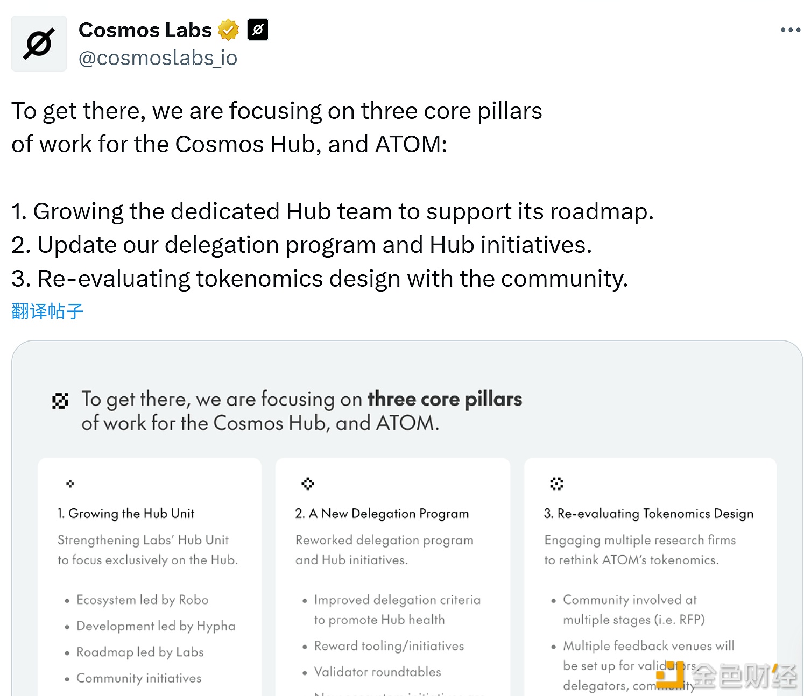
Task: Select the pixel icon above Growing the Hub Unit
Action: 69,484
